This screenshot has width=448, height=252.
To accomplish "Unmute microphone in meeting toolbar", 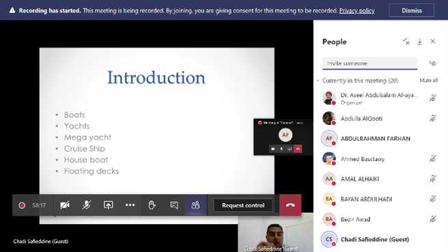I will click(87, 205).
